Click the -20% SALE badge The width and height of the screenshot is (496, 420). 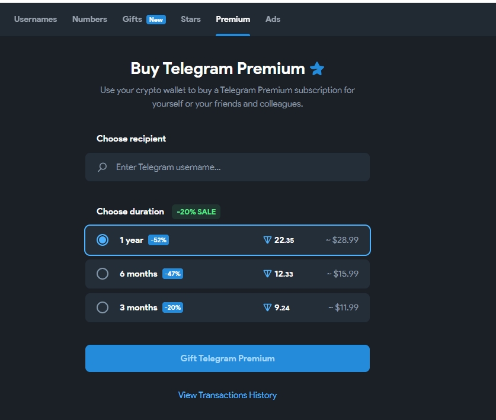(x=196, y=211)
